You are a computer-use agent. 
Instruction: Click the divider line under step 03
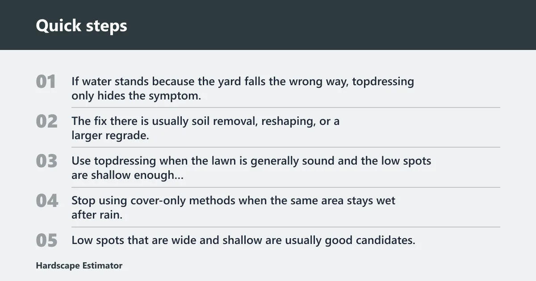[x=286, y=187]
